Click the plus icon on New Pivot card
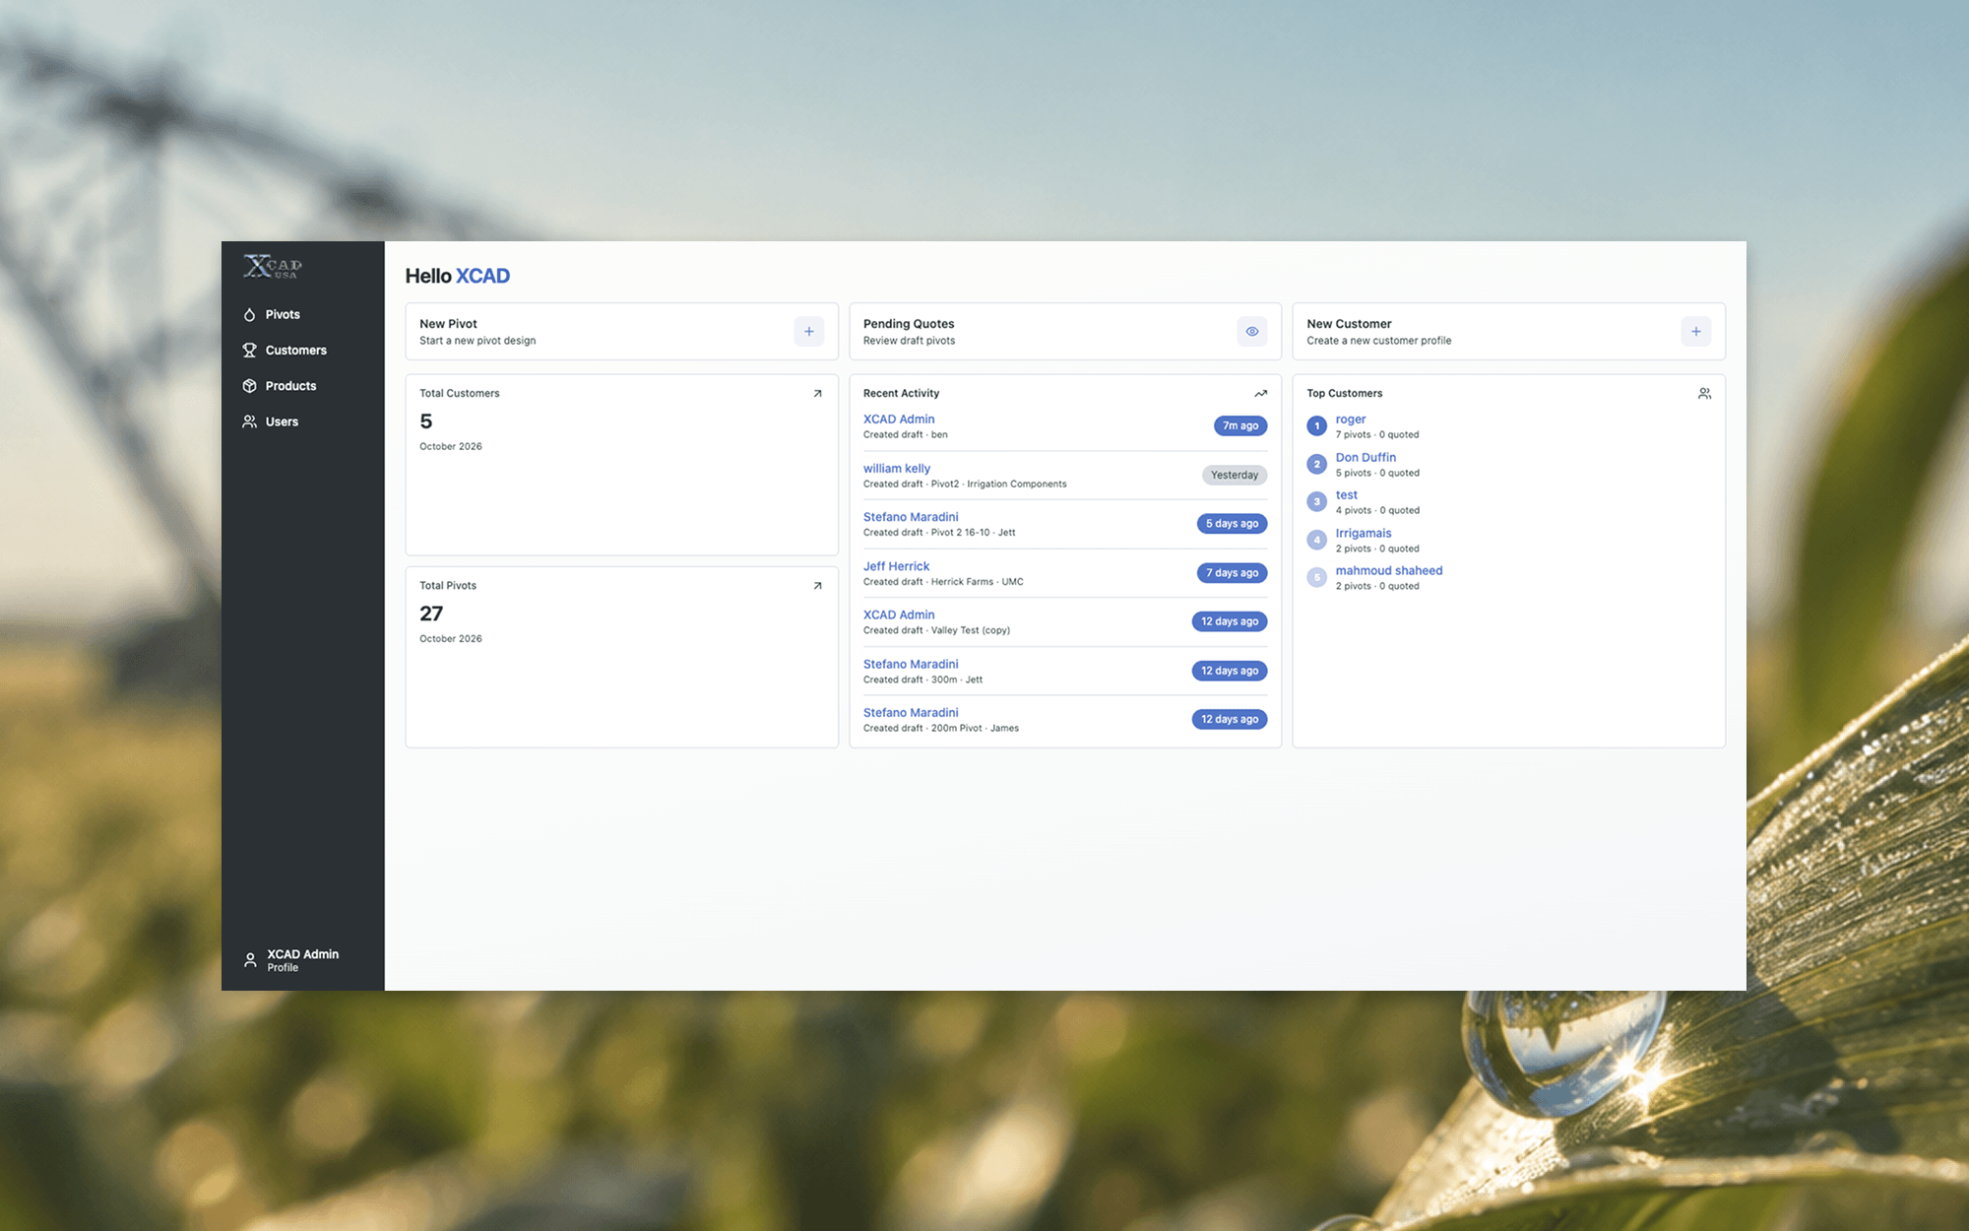The height and width of the screenshot is (1231, 1969). pos(808,332)
